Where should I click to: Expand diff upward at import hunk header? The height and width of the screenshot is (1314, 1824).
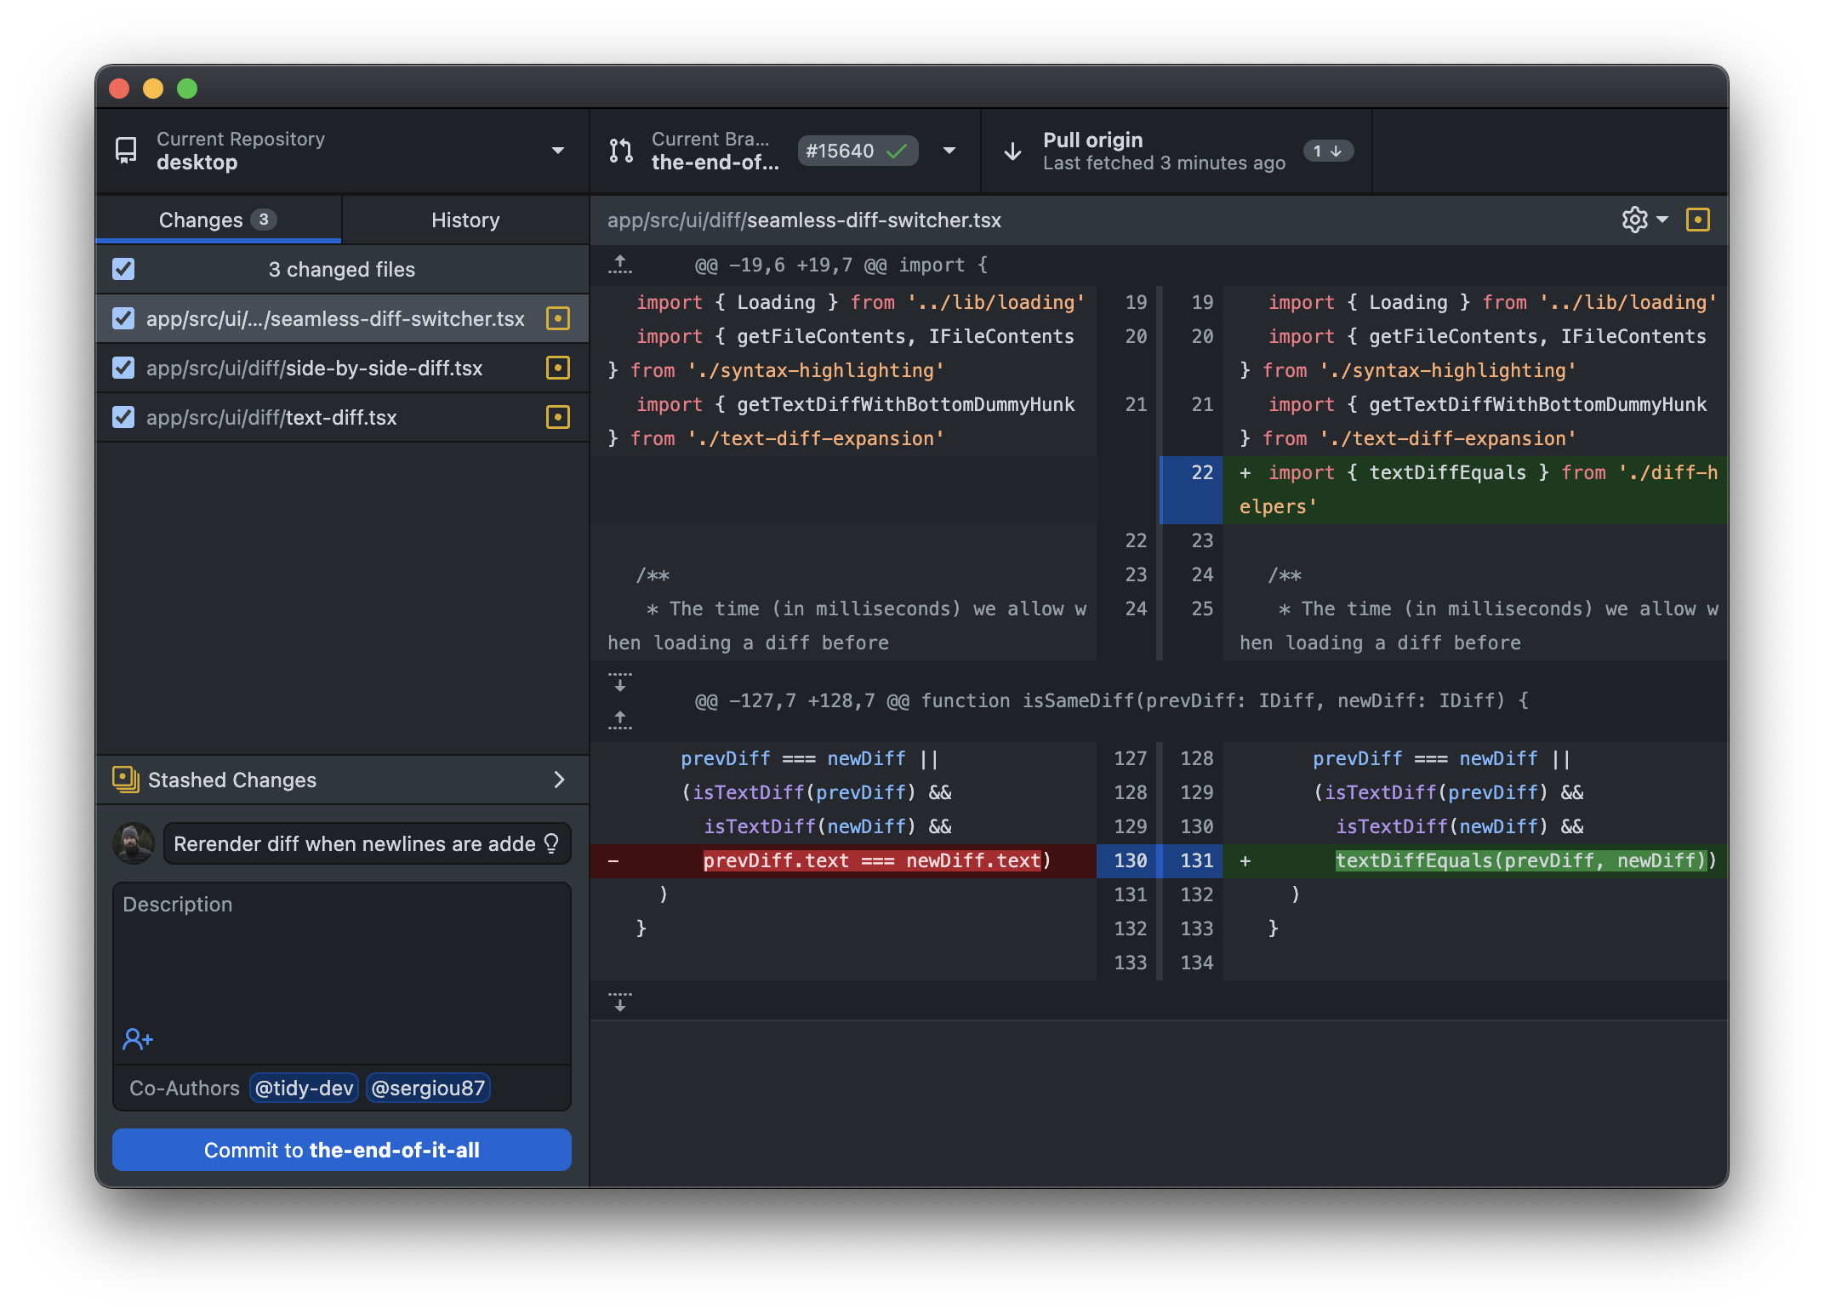click(620, 265)
